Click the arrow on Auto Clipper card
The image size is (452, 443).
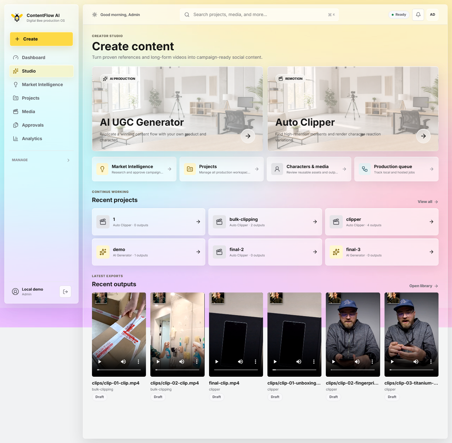[x=423, y=136]
